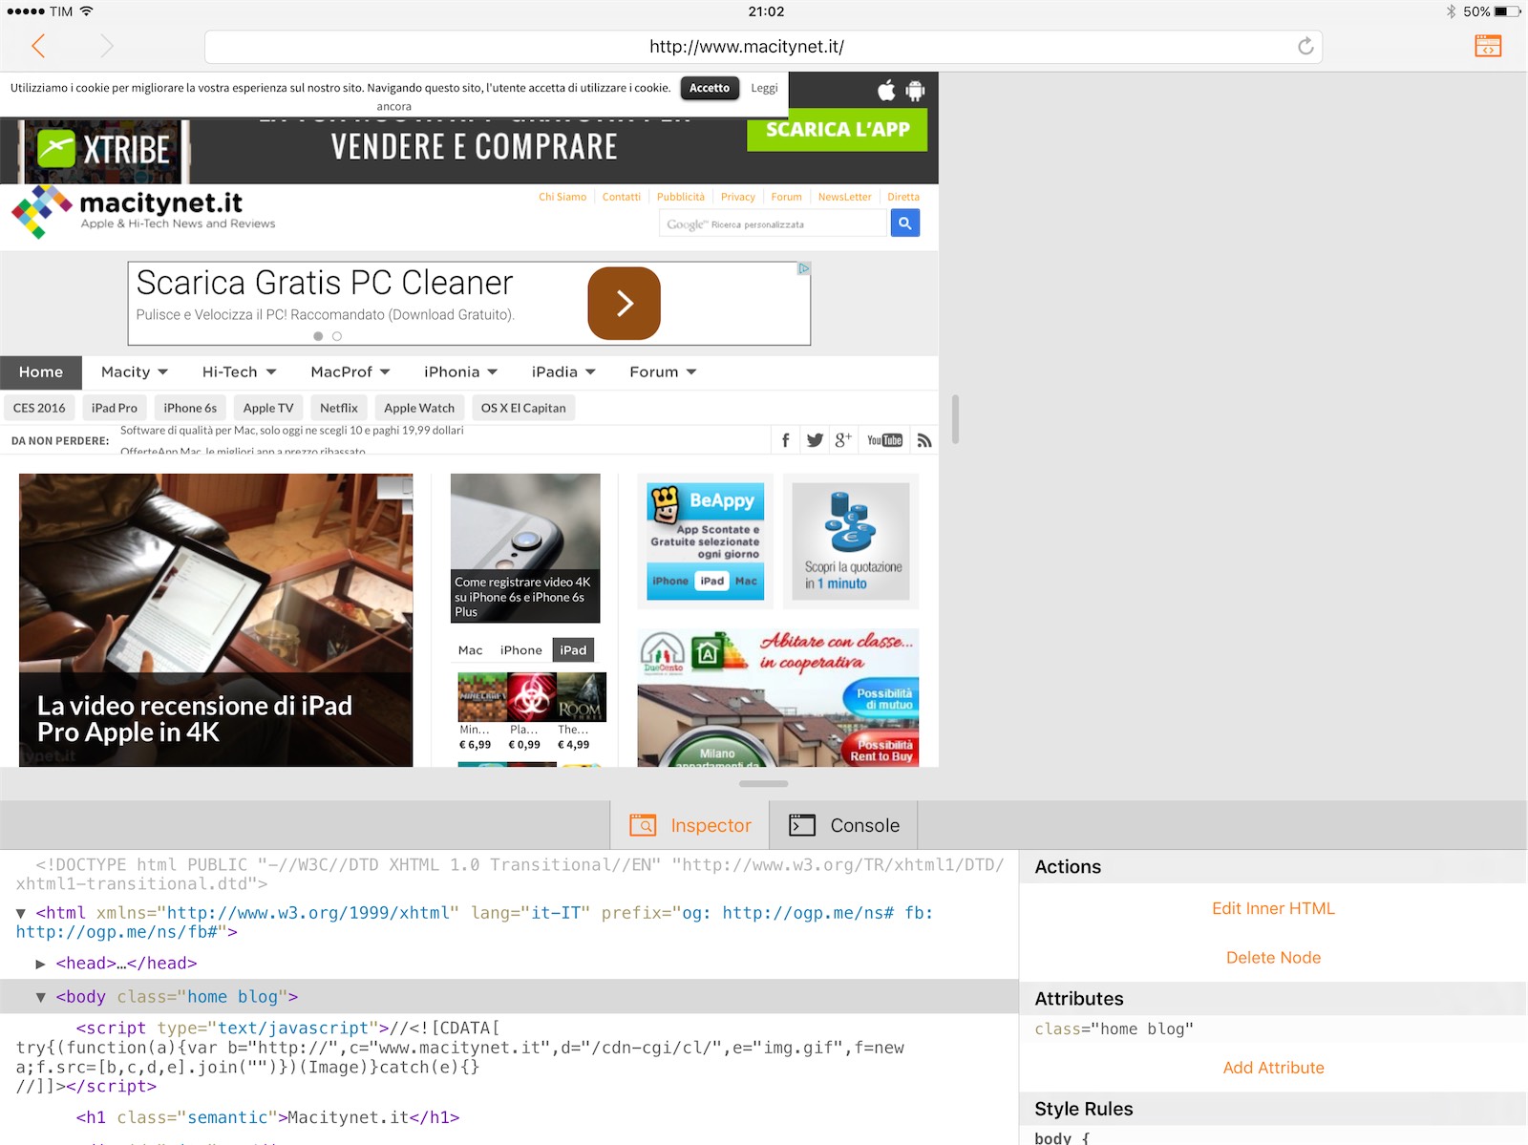
Task: Open the Twitter social icon
Action: click(815, 440)
